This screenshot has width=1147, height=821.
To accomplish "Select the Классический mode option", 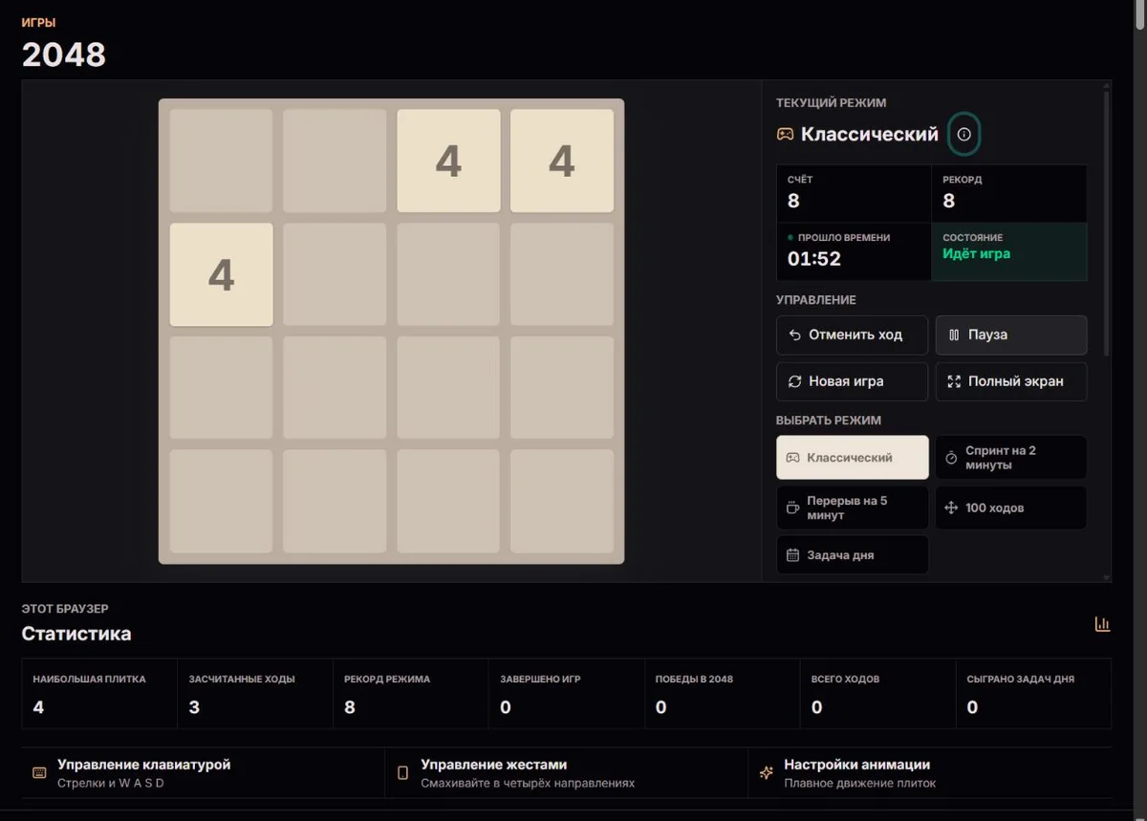I will pos(853,458).
